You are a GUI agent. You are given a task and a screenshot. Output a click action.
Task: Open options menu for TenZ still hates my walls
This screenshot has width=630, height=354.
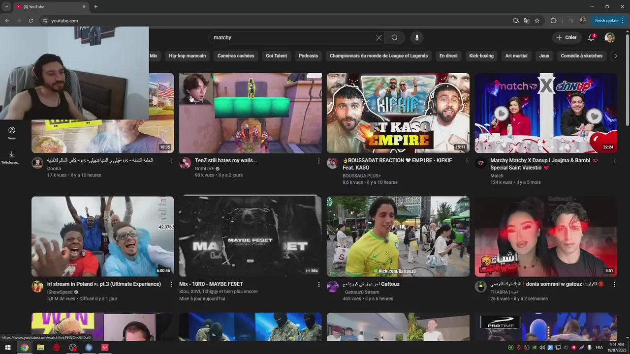click(318, 161)
